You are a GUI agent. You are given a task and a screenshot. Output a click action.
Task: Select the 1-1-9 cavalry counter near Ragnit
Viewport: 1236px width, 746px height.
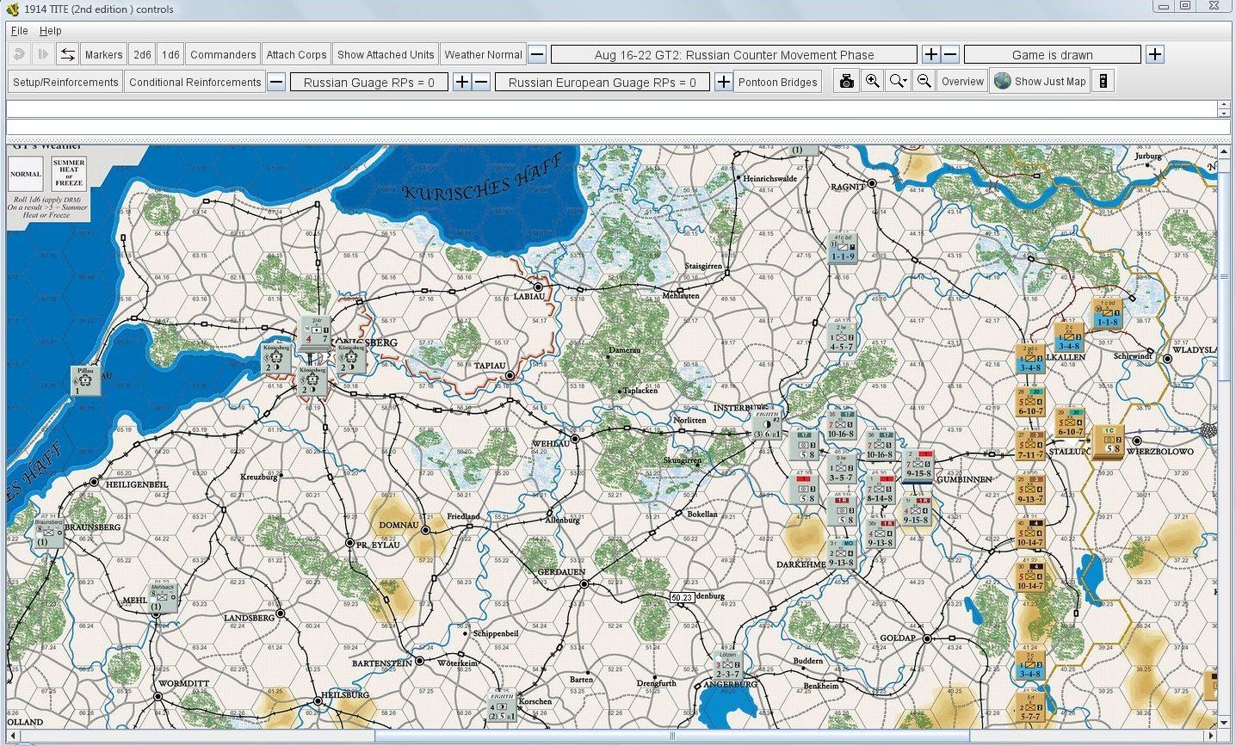842,247
